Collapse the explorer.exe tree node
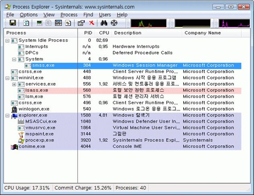 pyautogui.click(x=8, y=116)
